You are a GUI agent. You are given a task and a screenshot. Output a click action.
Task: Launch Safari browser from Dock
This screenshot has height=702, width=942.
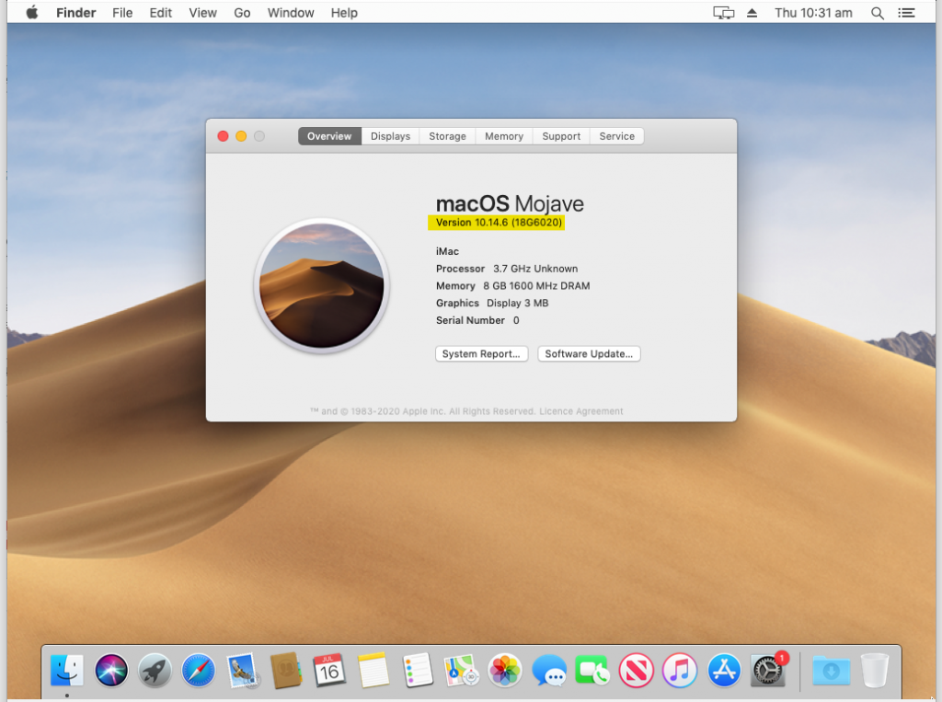[x=199, y=670]
